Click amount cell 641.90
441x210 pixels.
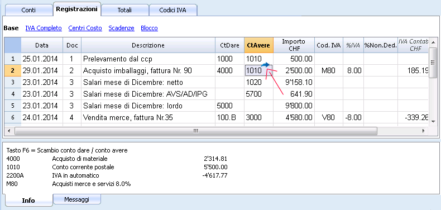click(294, 94)
